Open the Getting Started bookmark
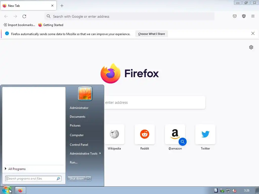The height and width of the screenshot is (194, 259). (51, 25)
